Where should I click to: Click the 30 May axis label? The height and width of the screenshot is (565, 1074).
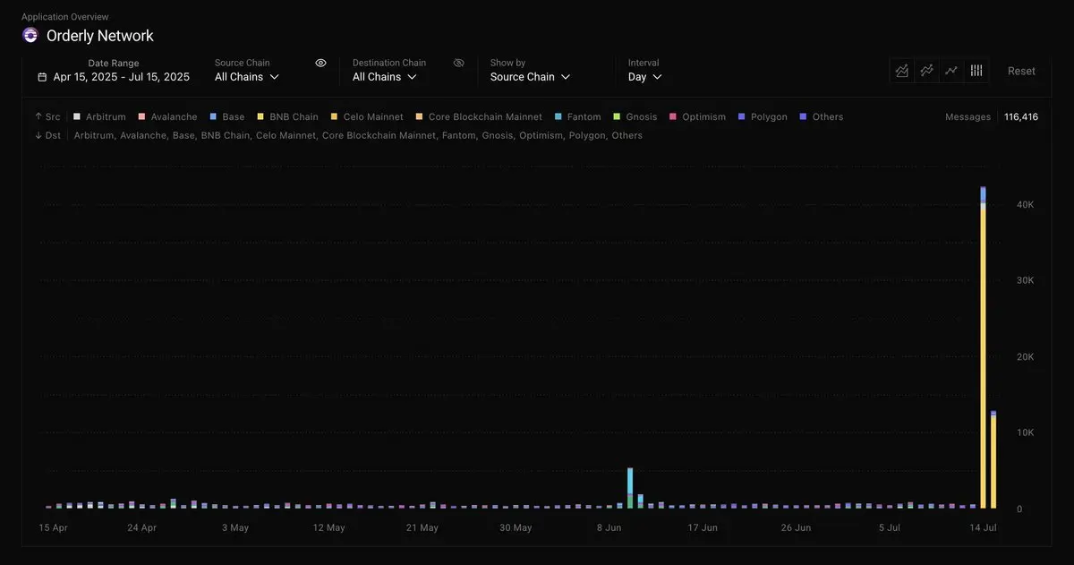coord(516,528)
